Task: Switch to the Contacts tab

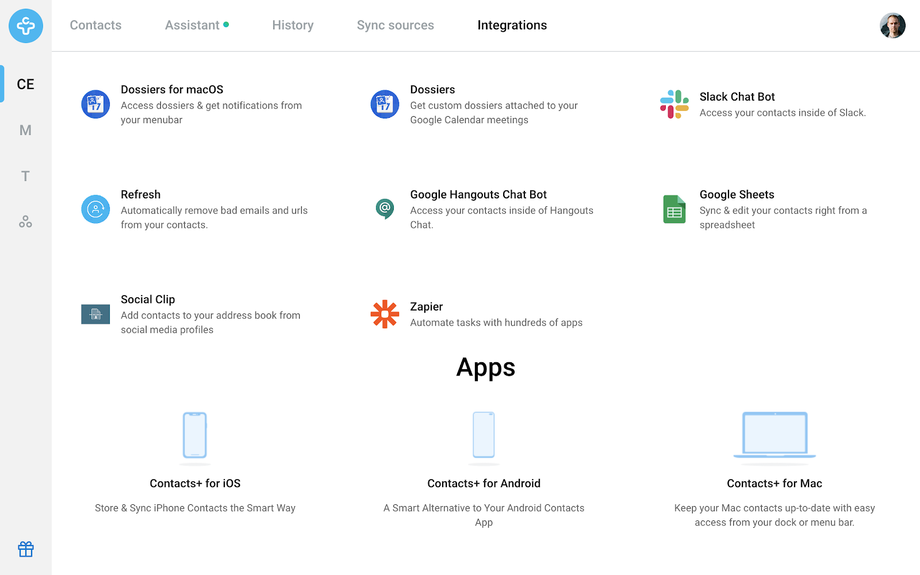Action: [x=95, y=25]
